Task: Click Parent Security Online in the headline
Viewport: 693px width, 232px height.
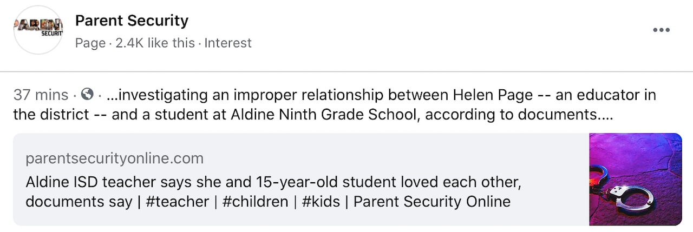Action: point(432,202)
